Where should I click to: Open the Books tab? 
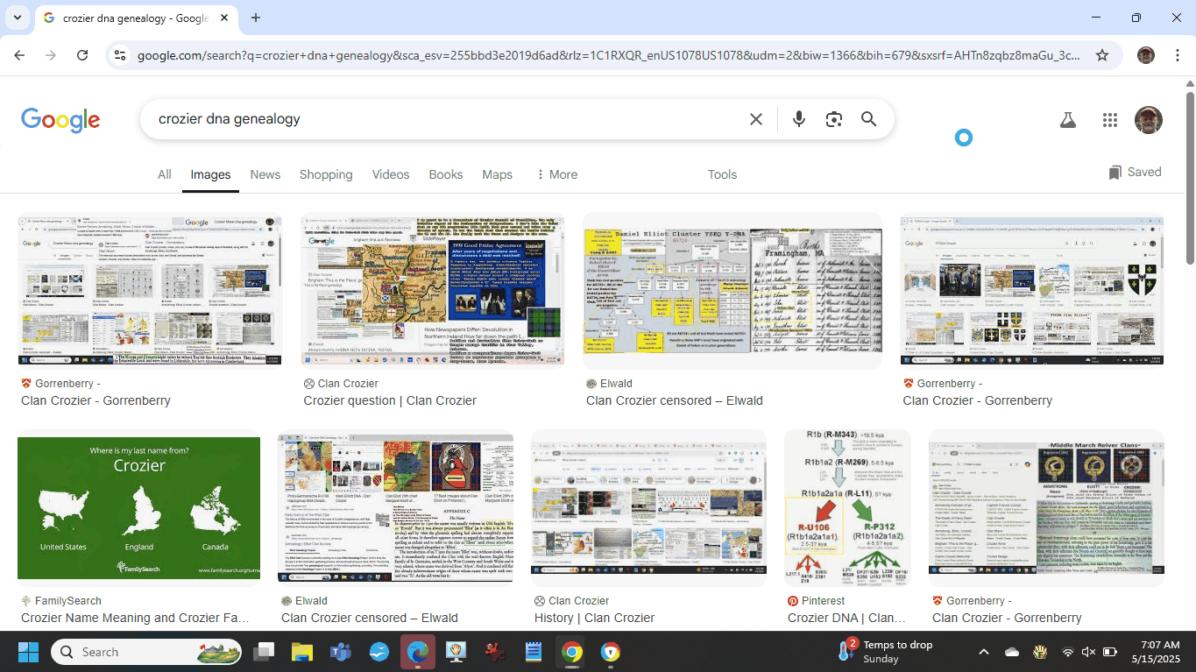pos(446,174)
